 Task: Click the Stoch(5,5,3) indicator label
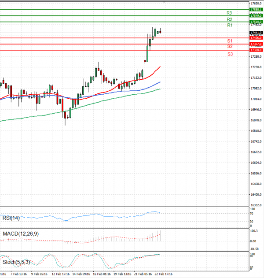coord(16,262)
